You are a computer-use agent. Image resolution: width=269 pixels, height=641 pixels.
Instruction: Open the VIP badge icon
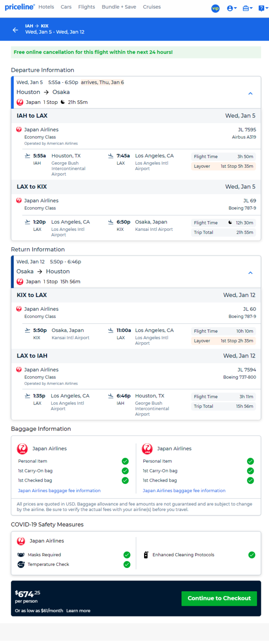point(216,8)
